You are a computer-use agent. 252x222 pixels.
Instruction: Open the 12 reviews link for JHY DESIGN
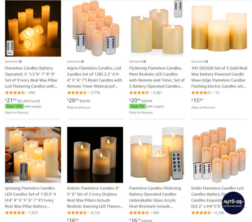click(217, 93)
